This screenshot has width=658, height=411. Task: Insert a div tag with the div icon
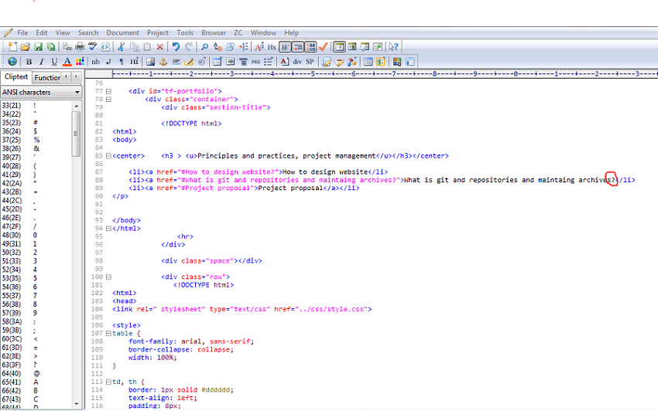coord(297,62)
